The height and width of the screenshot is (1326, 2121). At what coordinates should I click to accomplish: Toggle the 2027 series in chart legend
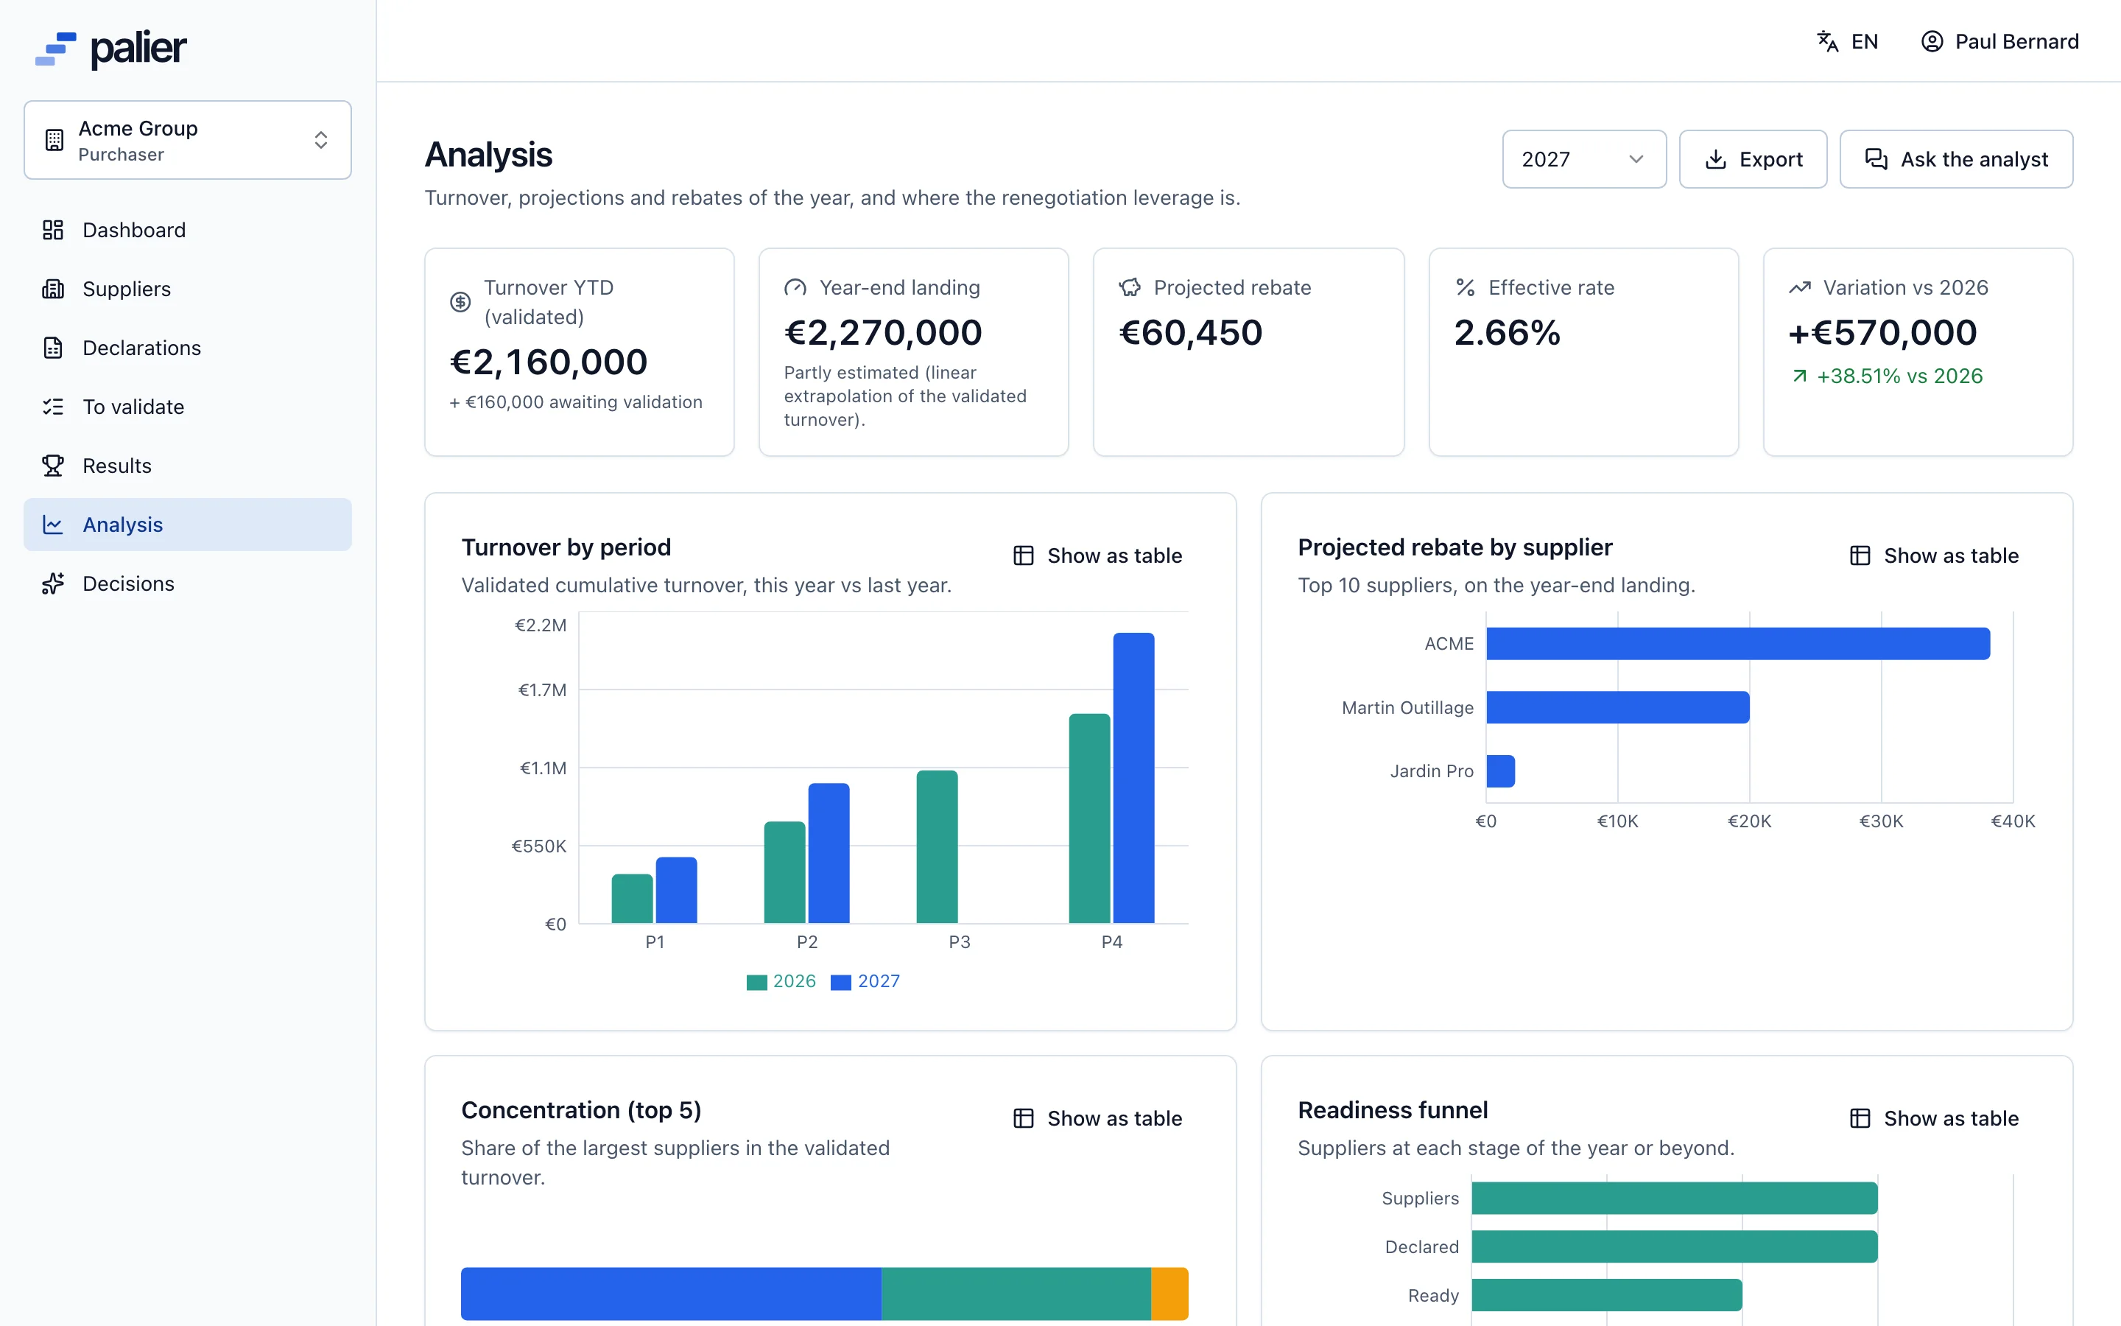coord(866,981)
